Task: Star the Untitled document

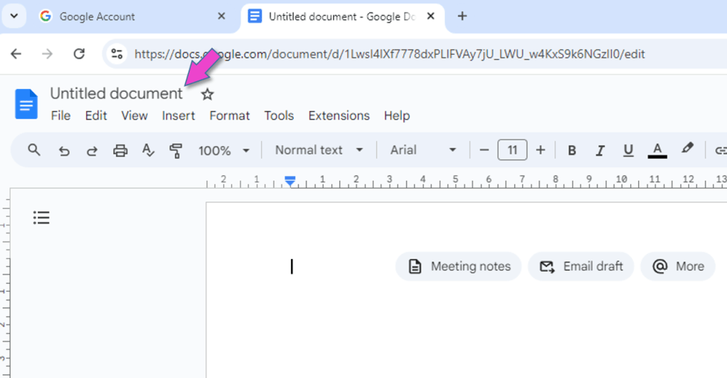Action: (x=207, y=95)
